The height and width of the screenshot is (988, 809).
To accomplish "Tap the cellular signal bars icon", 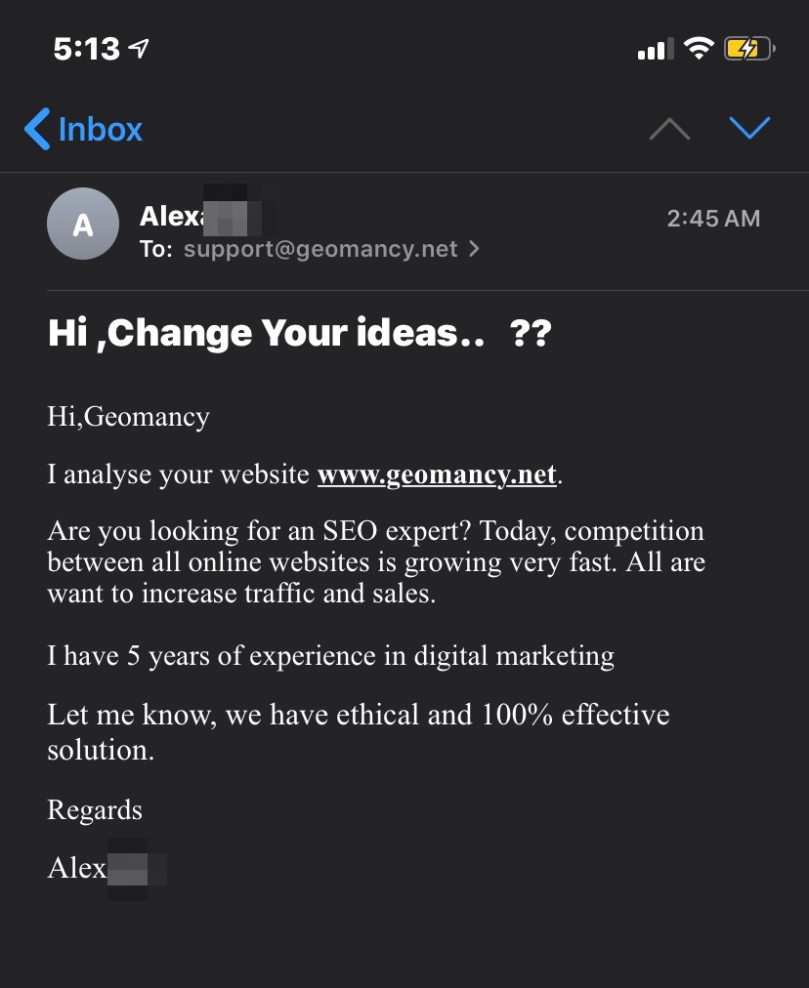I will pyautogui.click(x=655, y=48).
